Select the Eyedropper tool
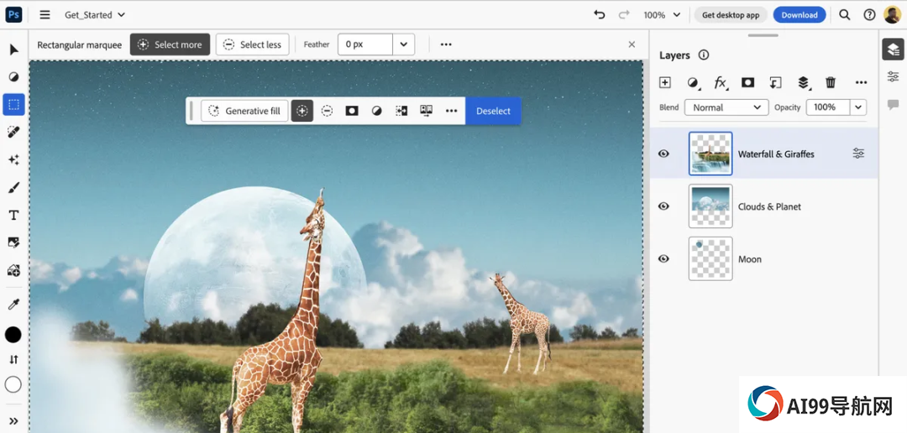 (x=14, y=305)
